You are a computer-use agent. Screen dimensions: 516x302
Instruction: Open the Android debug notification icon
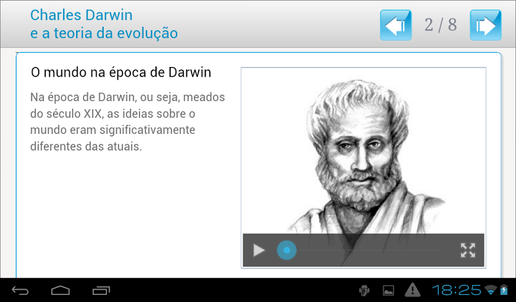pyautogui.click(x=364, y=290)
